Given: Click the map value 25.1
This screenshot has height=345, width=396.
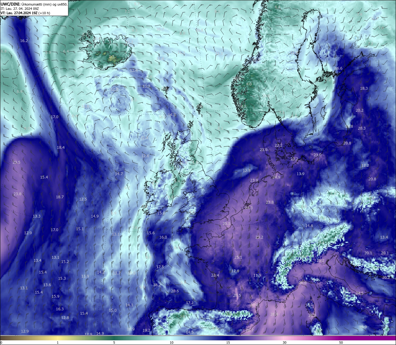Looking at the screenshot, I should coord(238,257).
